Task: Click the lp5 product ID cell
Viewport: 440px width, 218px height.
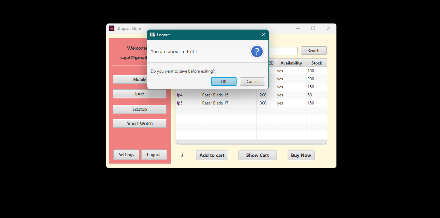Action: coord(188,103)
